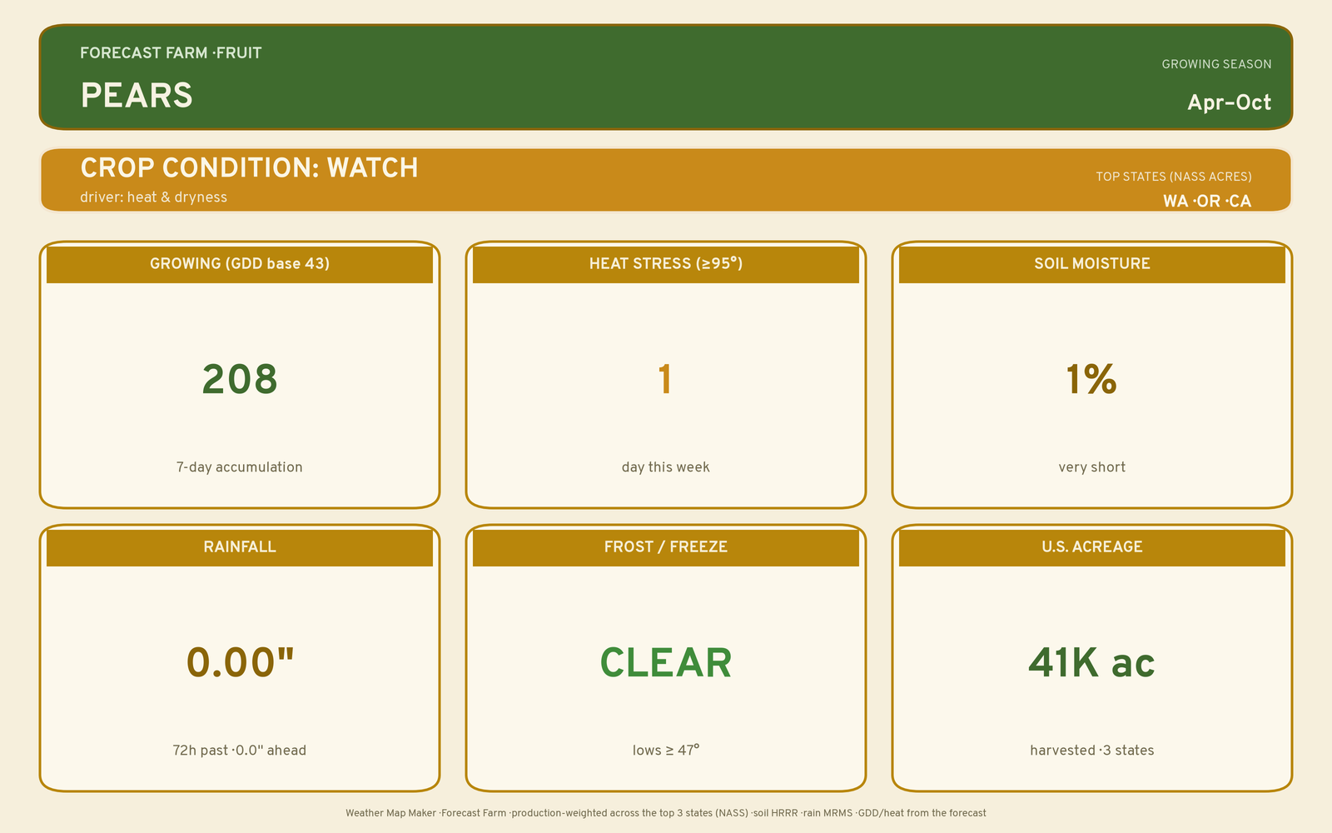Click the PEARS crop title

tap(137, 96)
